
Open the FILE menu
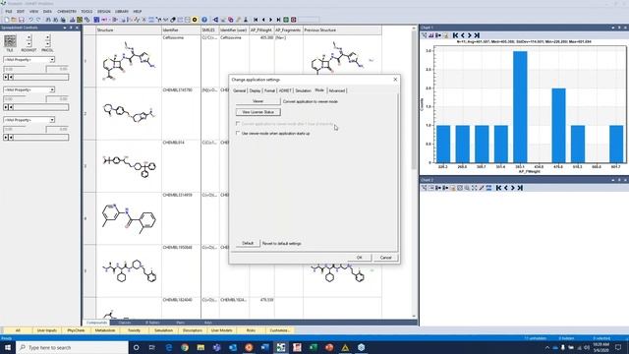9,11
